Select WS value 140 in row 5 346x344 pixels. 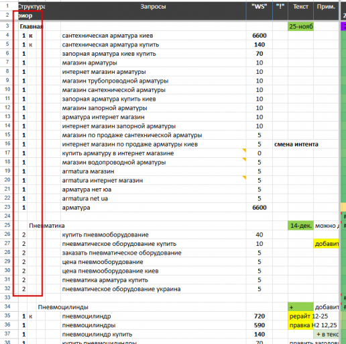[259, 45]
